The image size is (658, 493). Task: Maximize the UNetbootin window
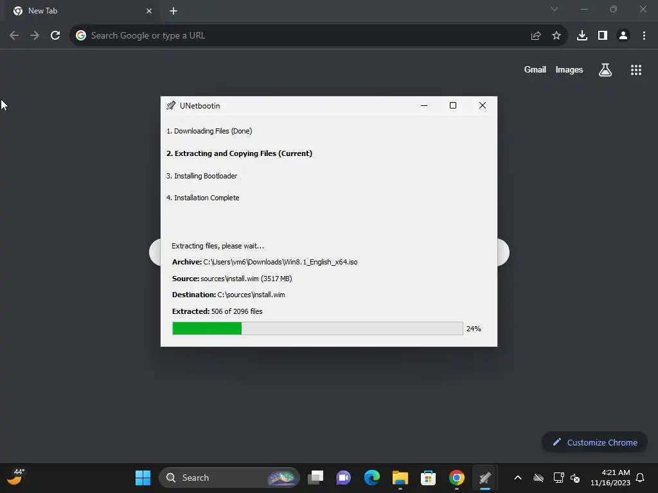tap(453, 106)
